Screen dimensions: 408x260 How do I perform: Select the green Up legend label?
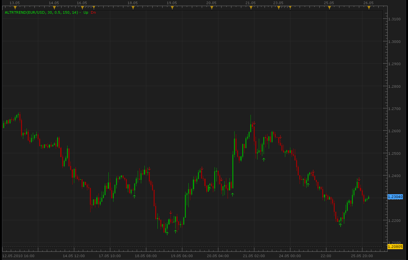86,12
